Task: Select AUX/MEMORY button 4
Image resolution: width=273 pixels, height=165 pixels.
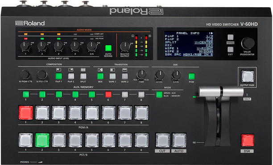Action: pyautogui.click(x=75, y=95)
